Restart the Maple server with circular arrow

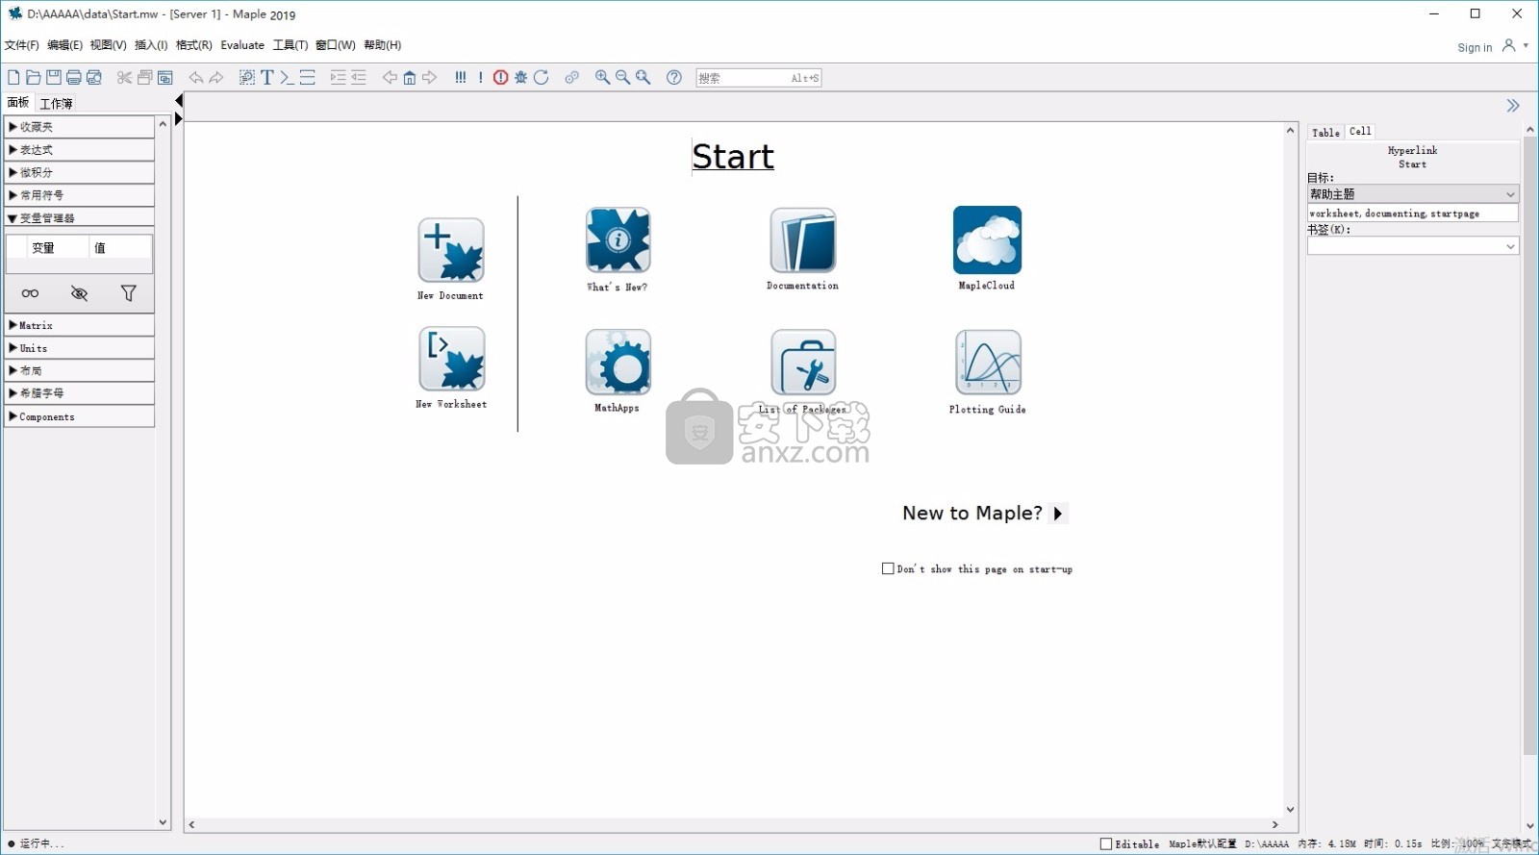pyautogui.click(x=542, y=77)
